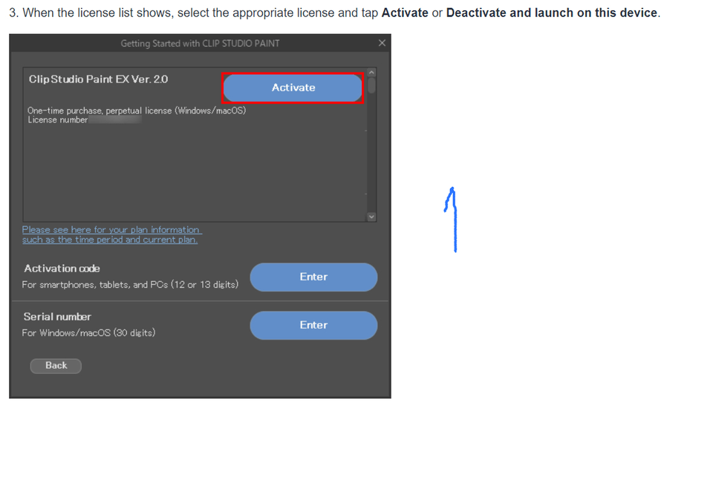Click the scroll down arrow in the license list
The height and width of the screenshot is (477, 713).
(371, 217)
